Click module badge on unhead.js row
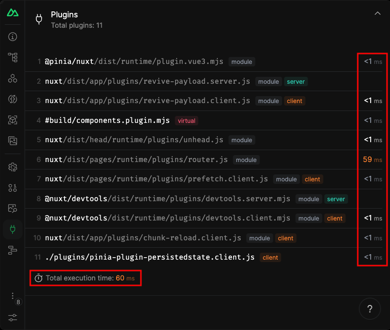Image resolution: width=390 pixels, height=330 pixels. click(242, 140)
